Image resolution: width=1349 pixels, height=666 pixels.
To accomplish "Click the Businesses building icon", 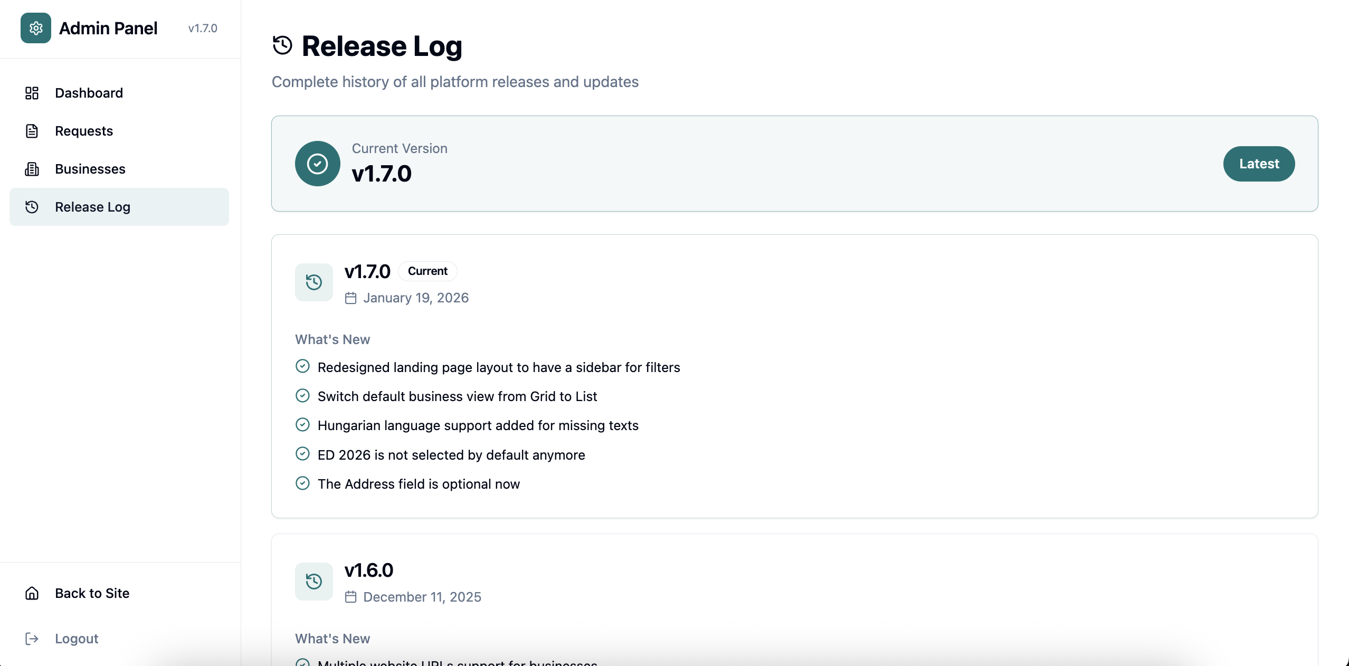I will (x=32, y=169).
